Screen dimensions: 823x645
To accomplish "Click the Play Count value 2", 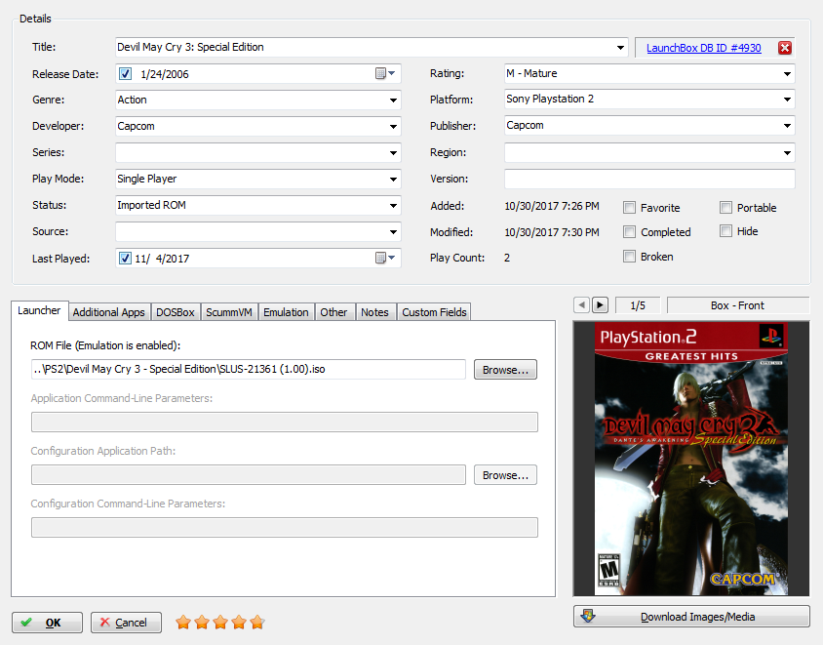I will tap(507, 258).
